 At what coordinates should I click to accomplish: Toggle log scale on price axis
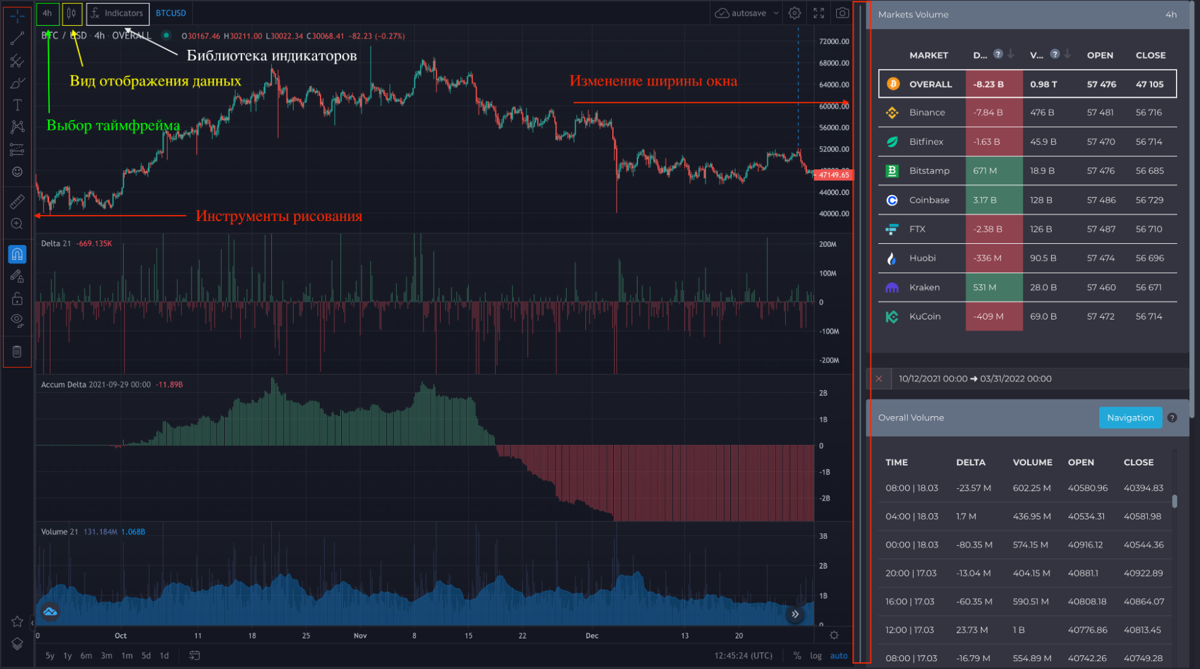tap(815, 656)
